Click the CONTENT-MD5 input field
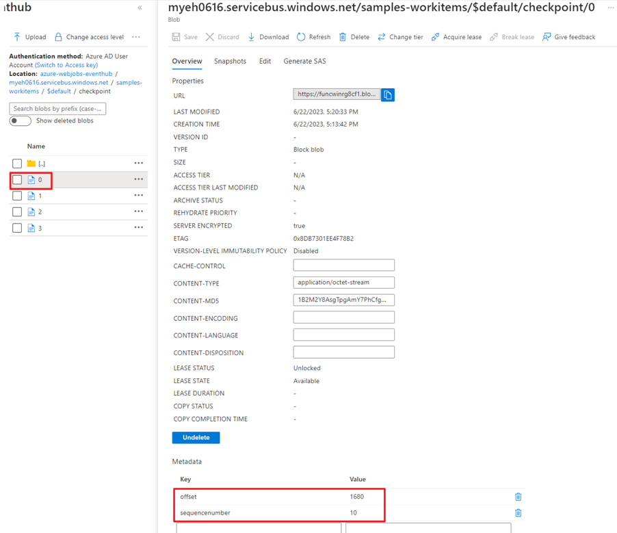The image size is (617, 533). [343, 300]
